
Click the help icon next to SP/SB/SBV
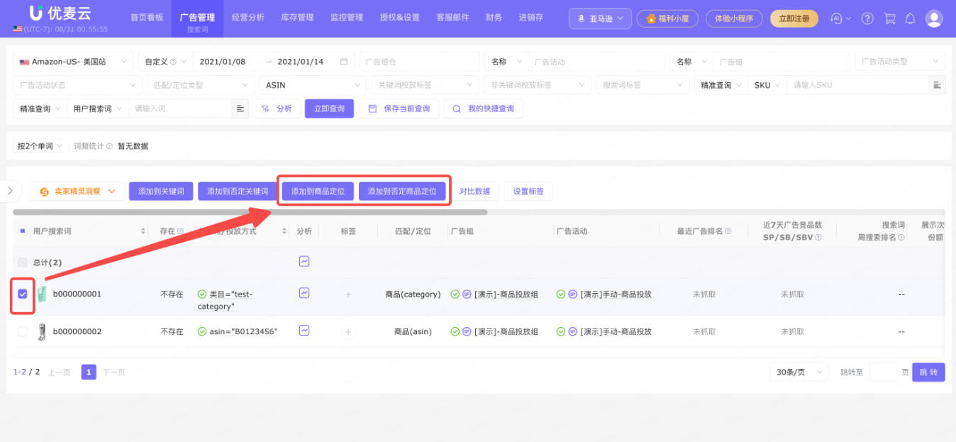818,238
